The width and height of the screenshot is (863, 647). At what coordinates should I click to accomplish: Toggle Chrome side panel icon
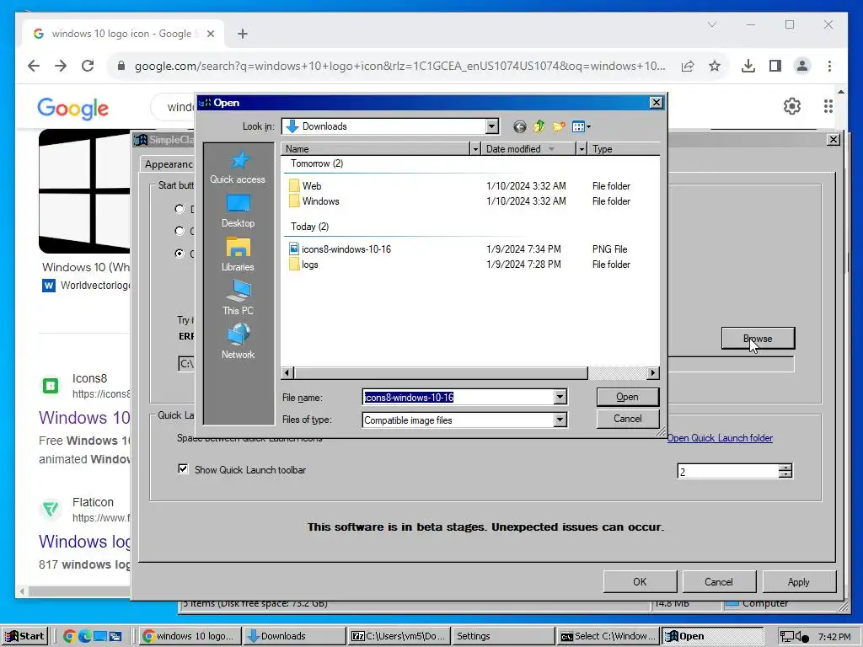point(775,66)
